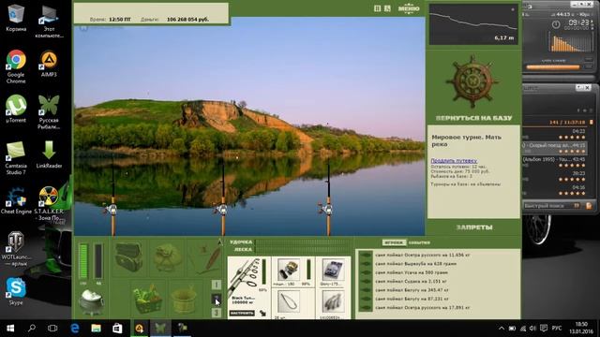600x337 pixels.
Task: Switch to the События tab
Action: tap(419, 242)
